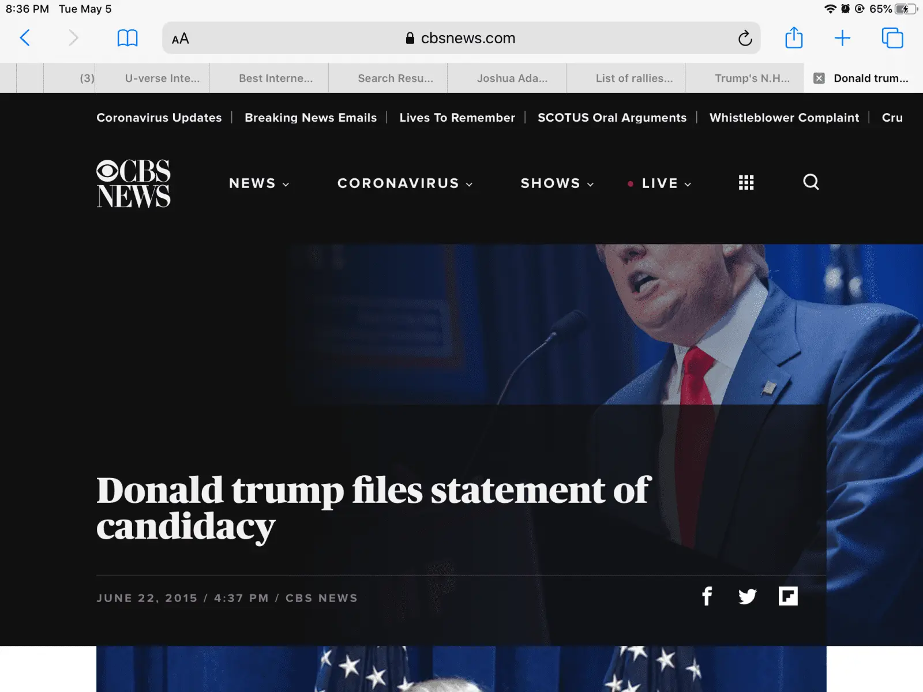Tap the share icon in toolbar

click(x=794, y=38)
